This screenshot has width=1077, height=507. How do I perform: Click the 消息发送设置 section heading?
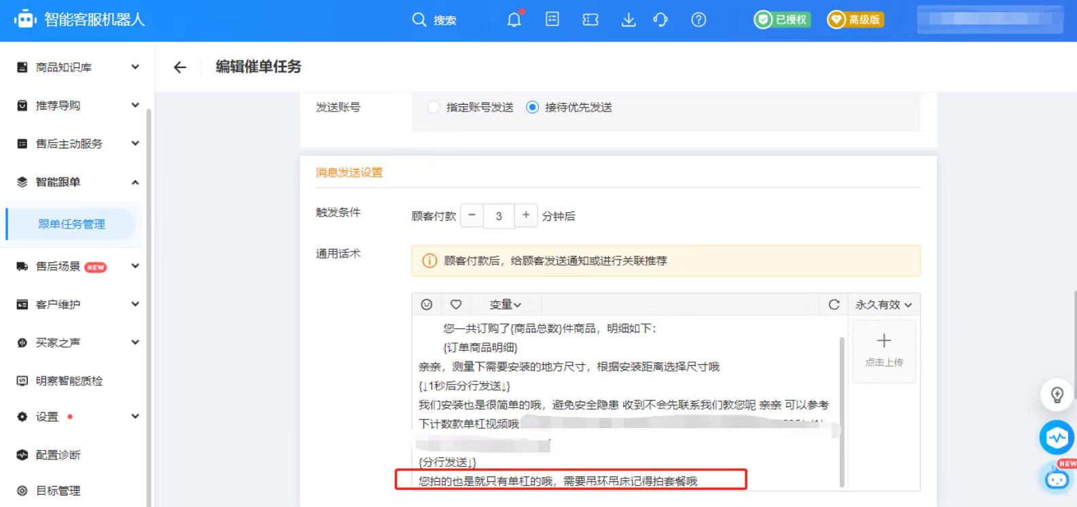349,173
